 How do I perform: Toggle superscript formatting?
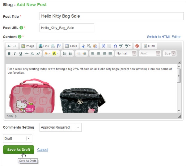pos(38,54)
